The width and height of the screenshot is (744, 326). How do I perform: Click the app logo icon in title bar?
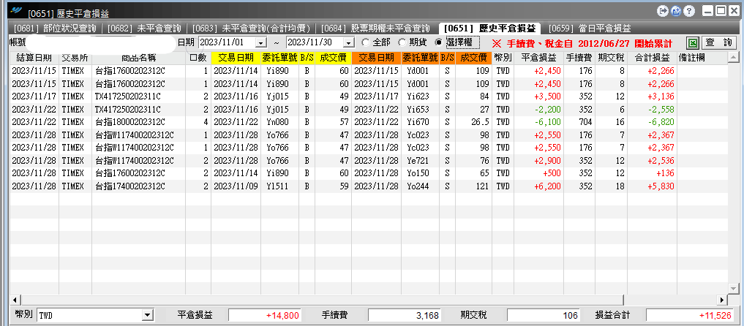coord(17,10)
